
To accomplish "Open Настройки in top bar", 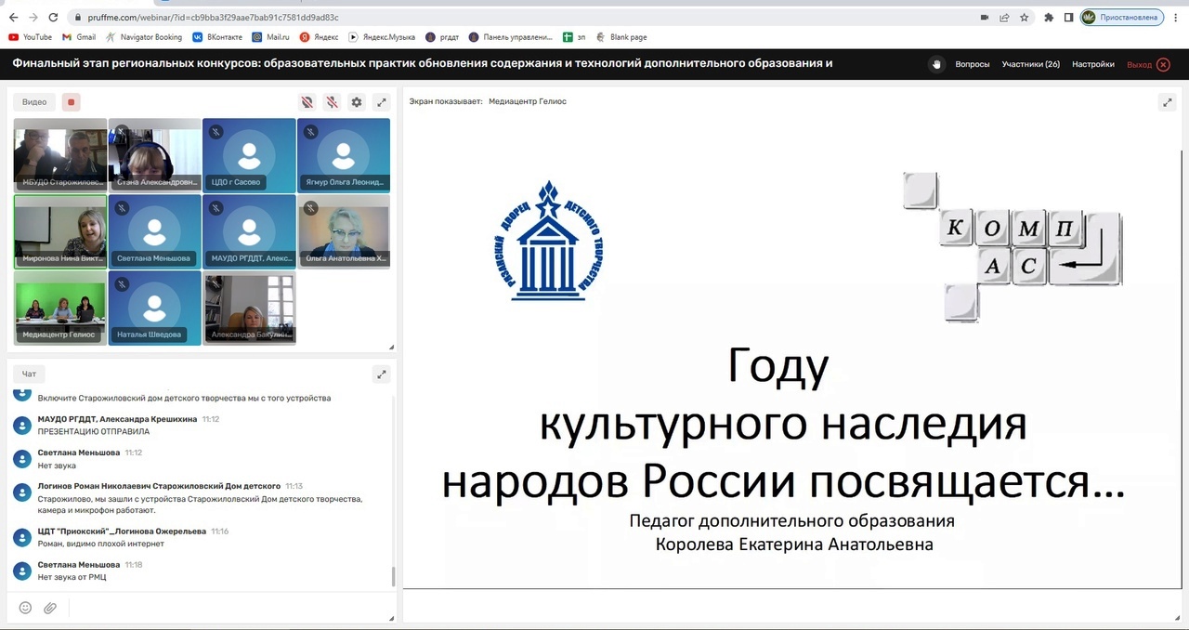I will (x=1092, y=64).
